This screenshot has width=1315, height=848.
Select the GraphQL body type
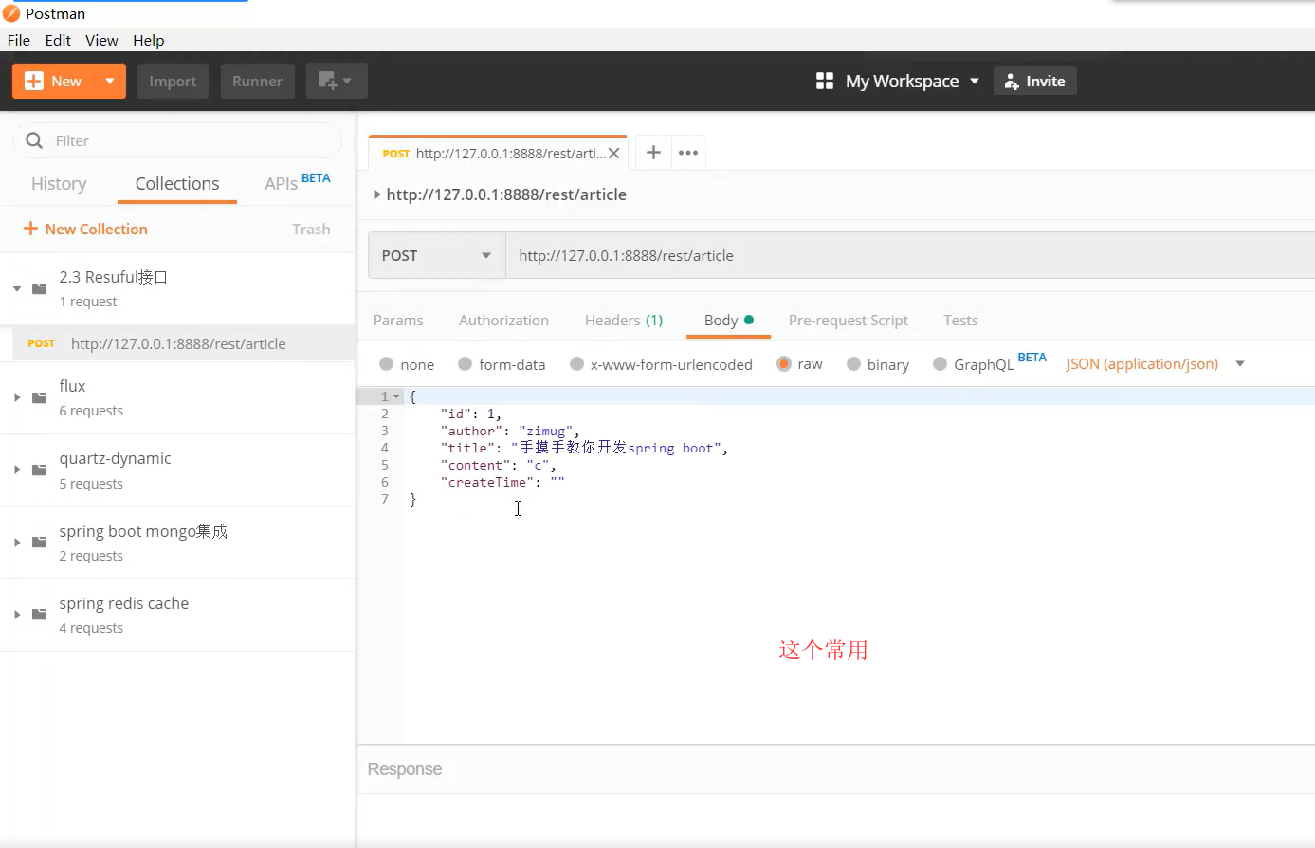(940, 364)
